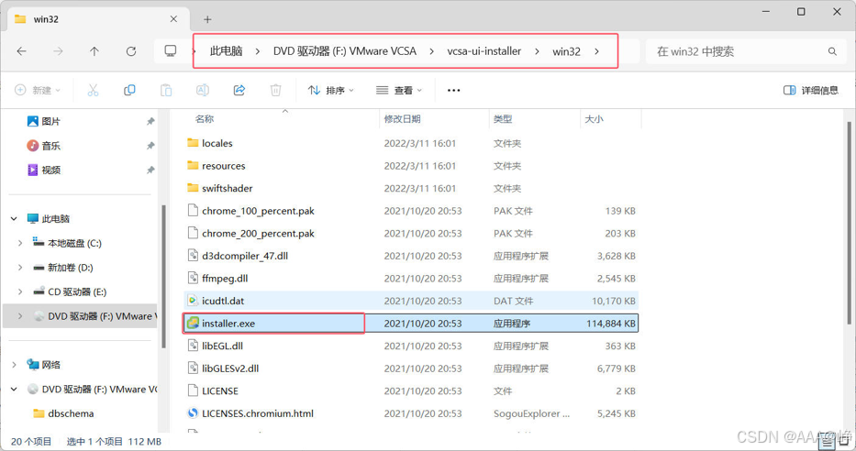Open a new tab with plus button

[x=207, y=19]
